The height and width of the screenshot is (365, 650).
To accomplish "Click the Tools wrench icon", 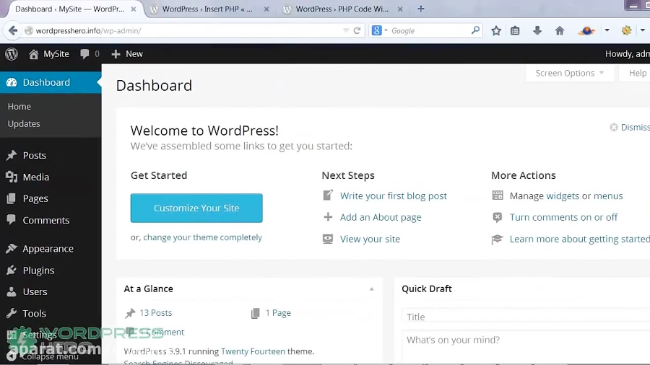I will tap(12, 313).
